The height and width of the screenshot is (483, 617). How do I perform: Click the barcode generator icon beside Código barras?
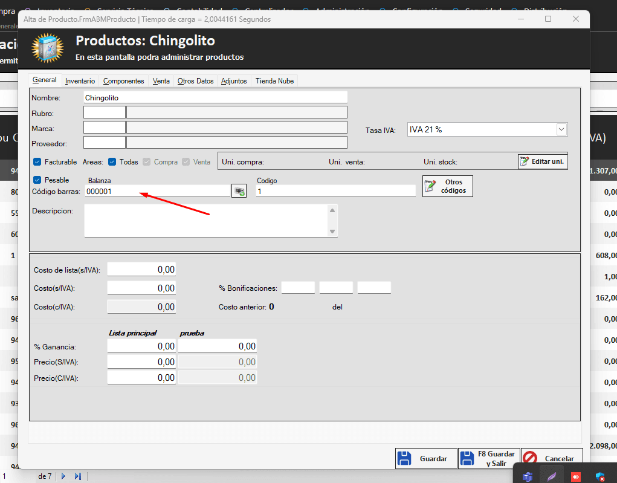pyautogui.click(x=239, y=191)
